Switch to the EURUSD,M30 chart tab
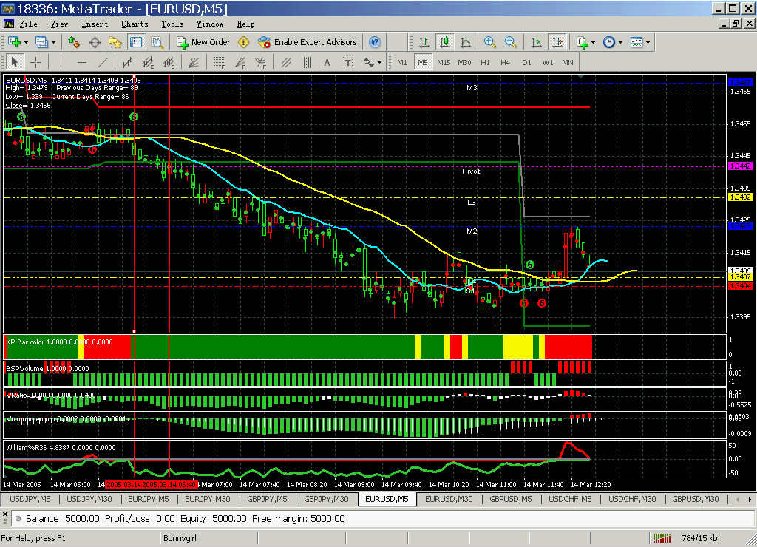This screenshot has height=547, width=757. coord(449,499)
